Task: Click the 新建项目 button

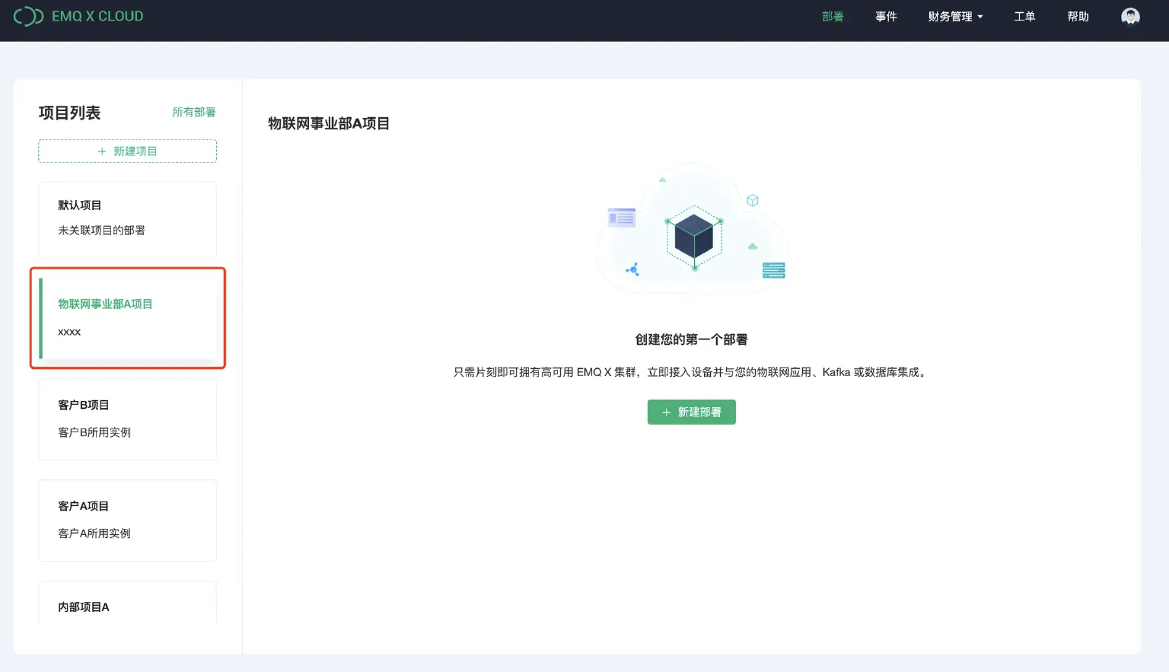Action: tap(127, 151)
